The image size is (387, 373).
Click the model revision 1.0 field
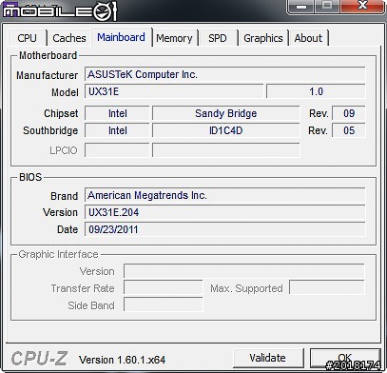316,91
